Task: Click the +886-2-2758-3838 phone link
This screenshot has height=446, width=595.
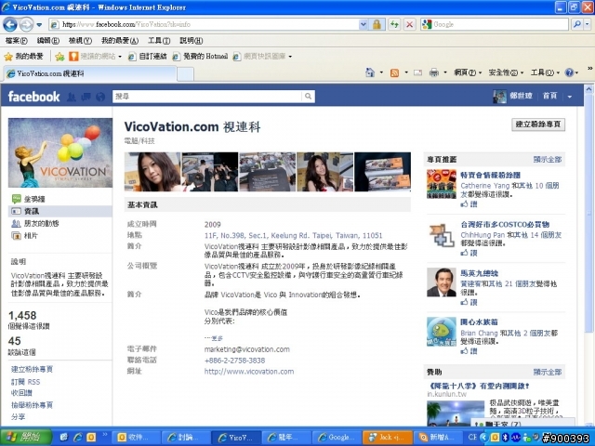Action: [x=234, y=361]
